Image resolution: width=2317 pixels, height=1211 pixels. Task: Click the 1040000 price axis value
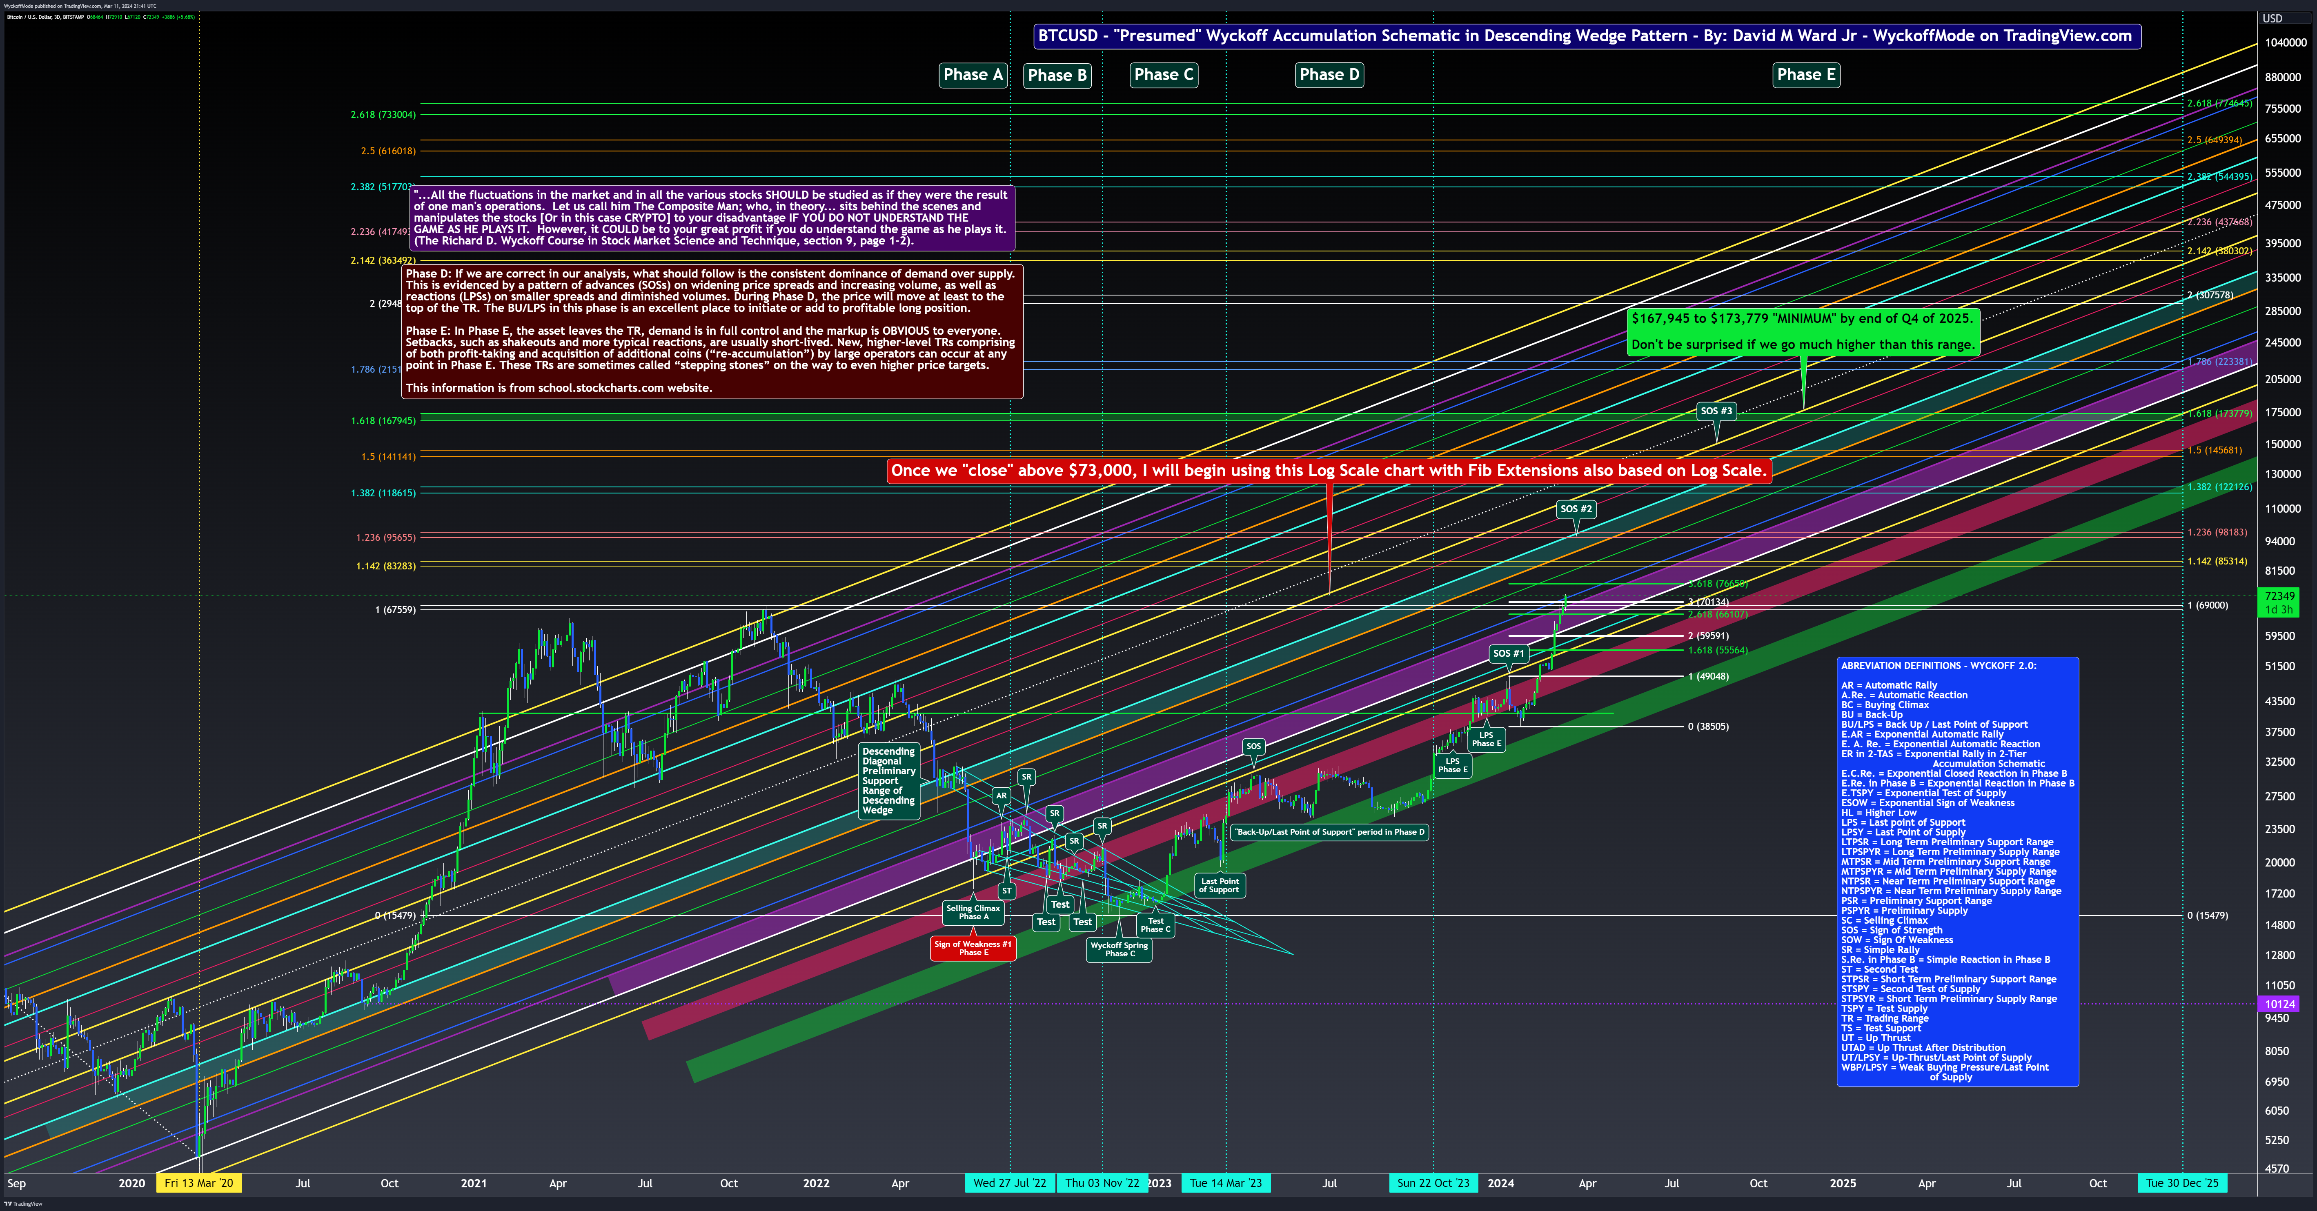[2286, 43]
